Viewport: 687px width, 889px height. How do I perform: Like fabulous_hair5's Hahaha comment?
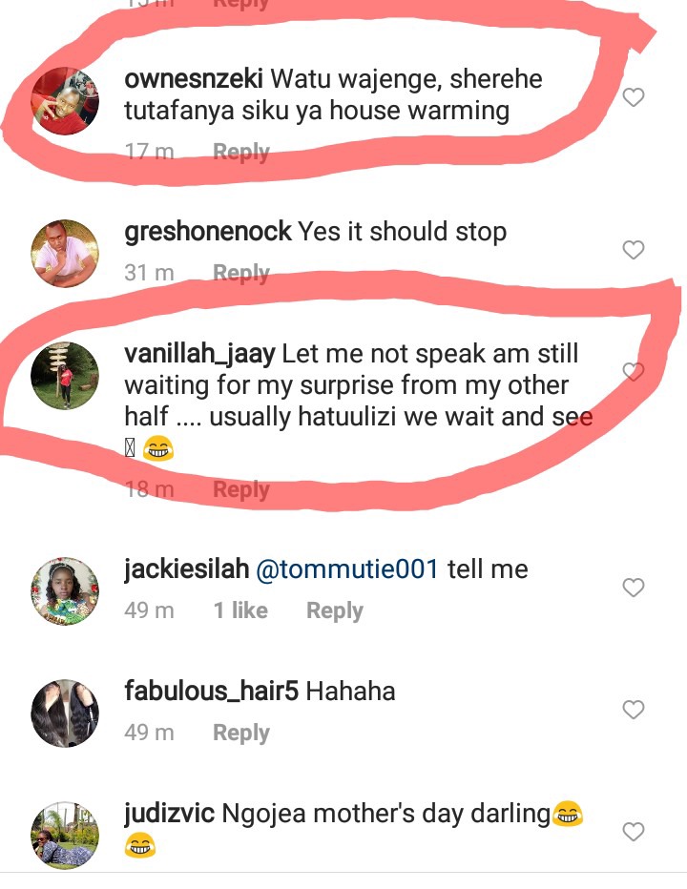click(x=634, y=710)
